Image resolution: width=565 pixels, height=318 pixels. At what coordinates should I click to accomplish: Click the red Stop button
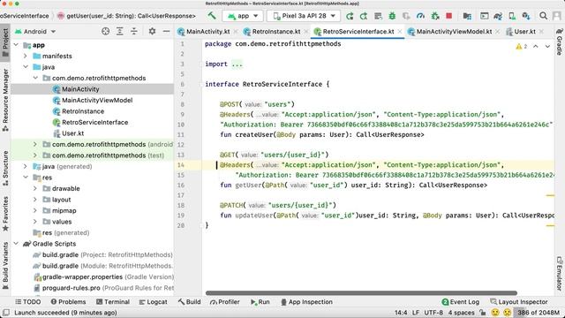tap(449, 16)
